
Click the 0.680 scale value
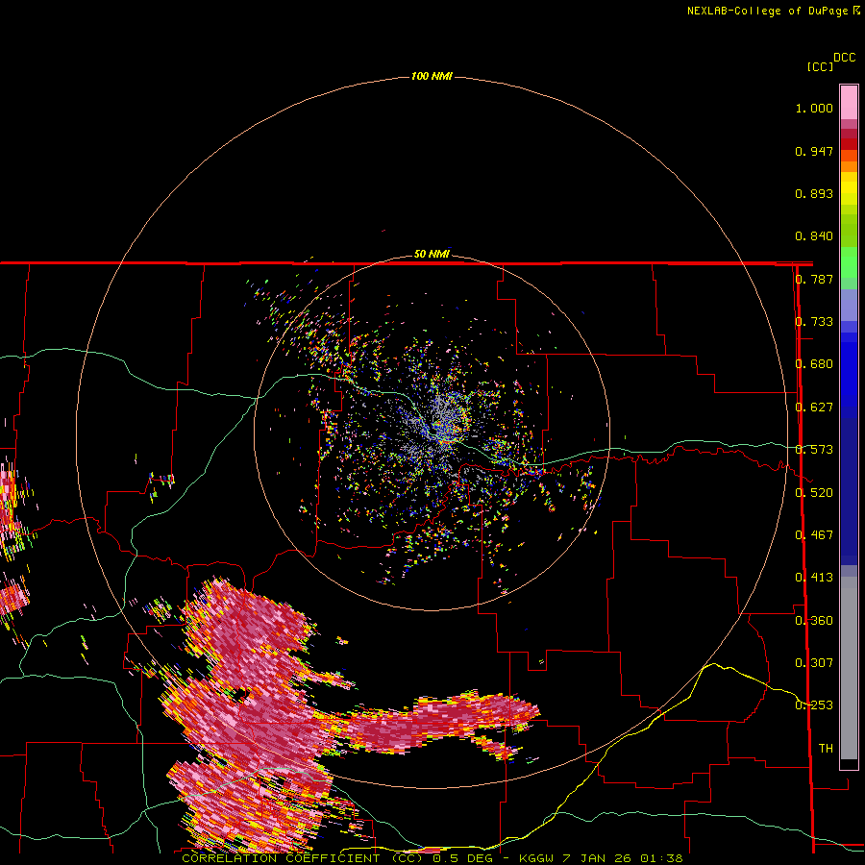tap(814, 364)
